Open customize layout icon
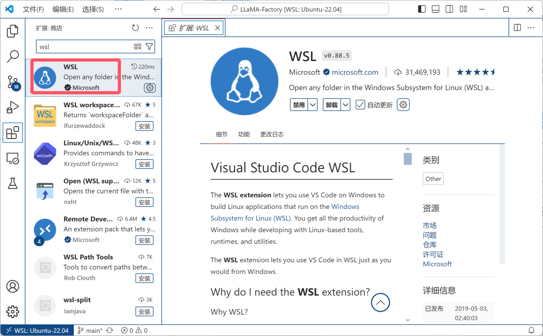This screenshot has width=543, height=336. coord(463,9)
